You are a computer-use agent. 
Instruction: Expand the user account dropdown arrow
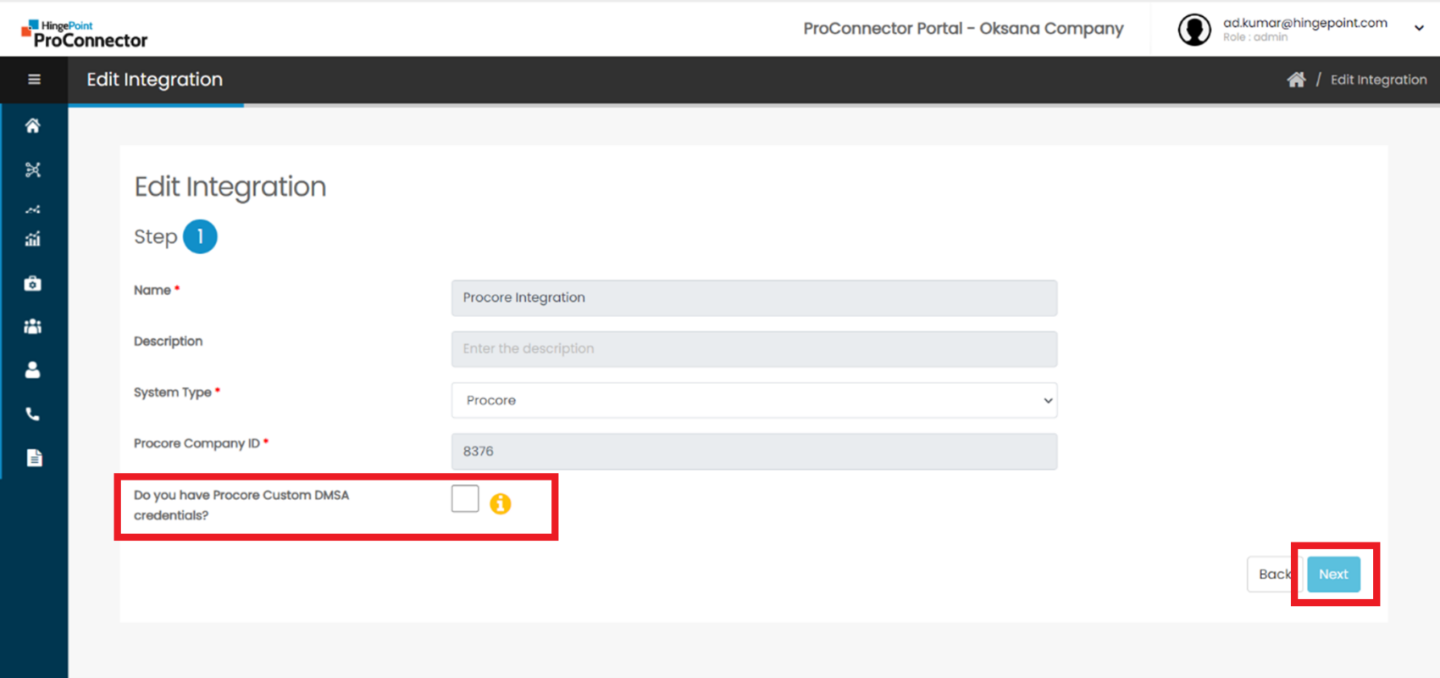(x=1419, y=28)
